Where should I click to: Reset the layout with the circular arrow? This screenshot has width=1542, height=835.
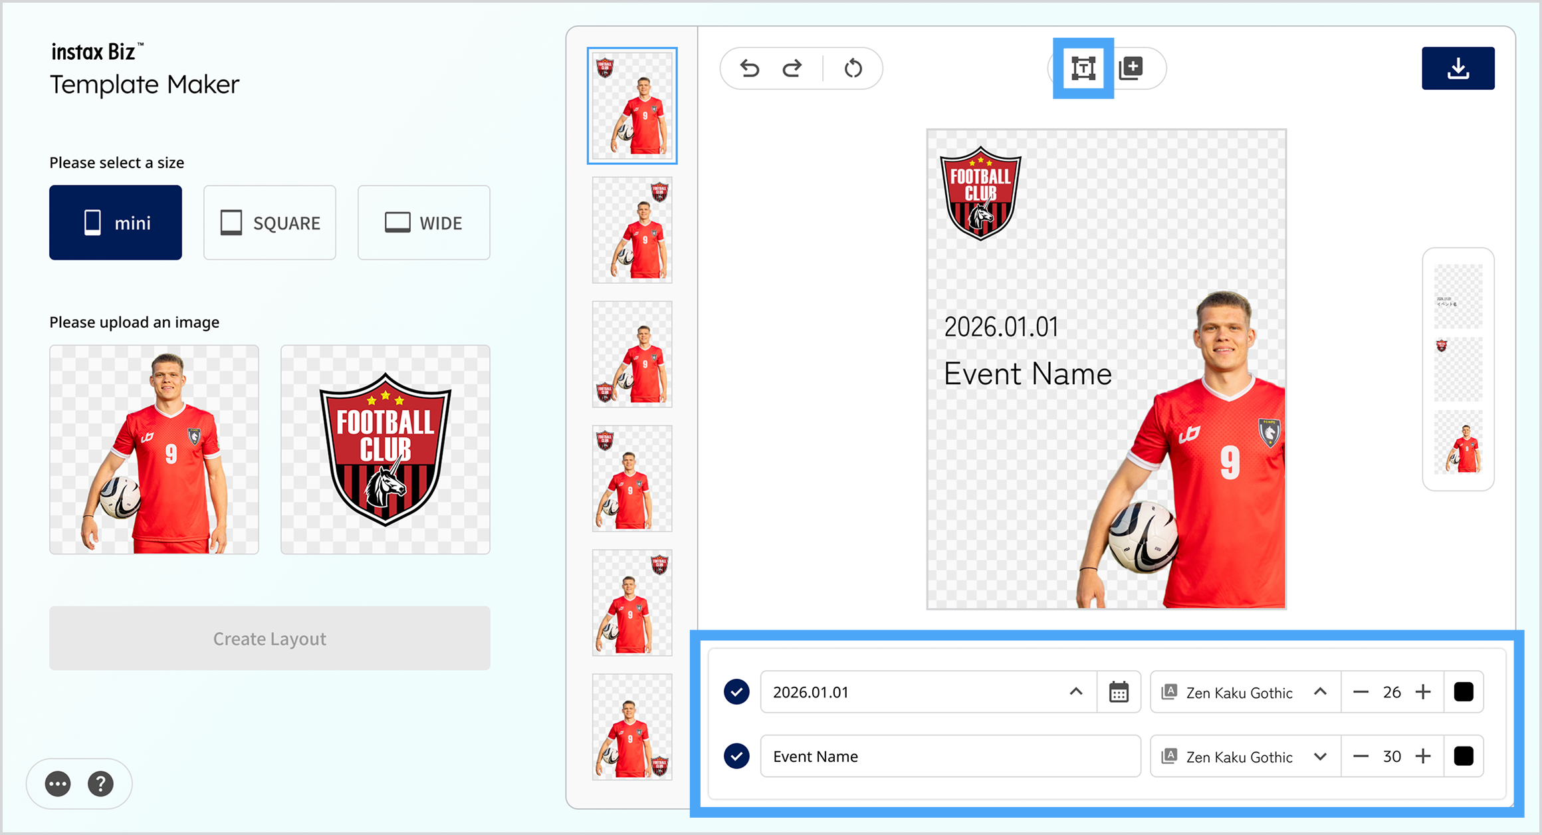853,68
